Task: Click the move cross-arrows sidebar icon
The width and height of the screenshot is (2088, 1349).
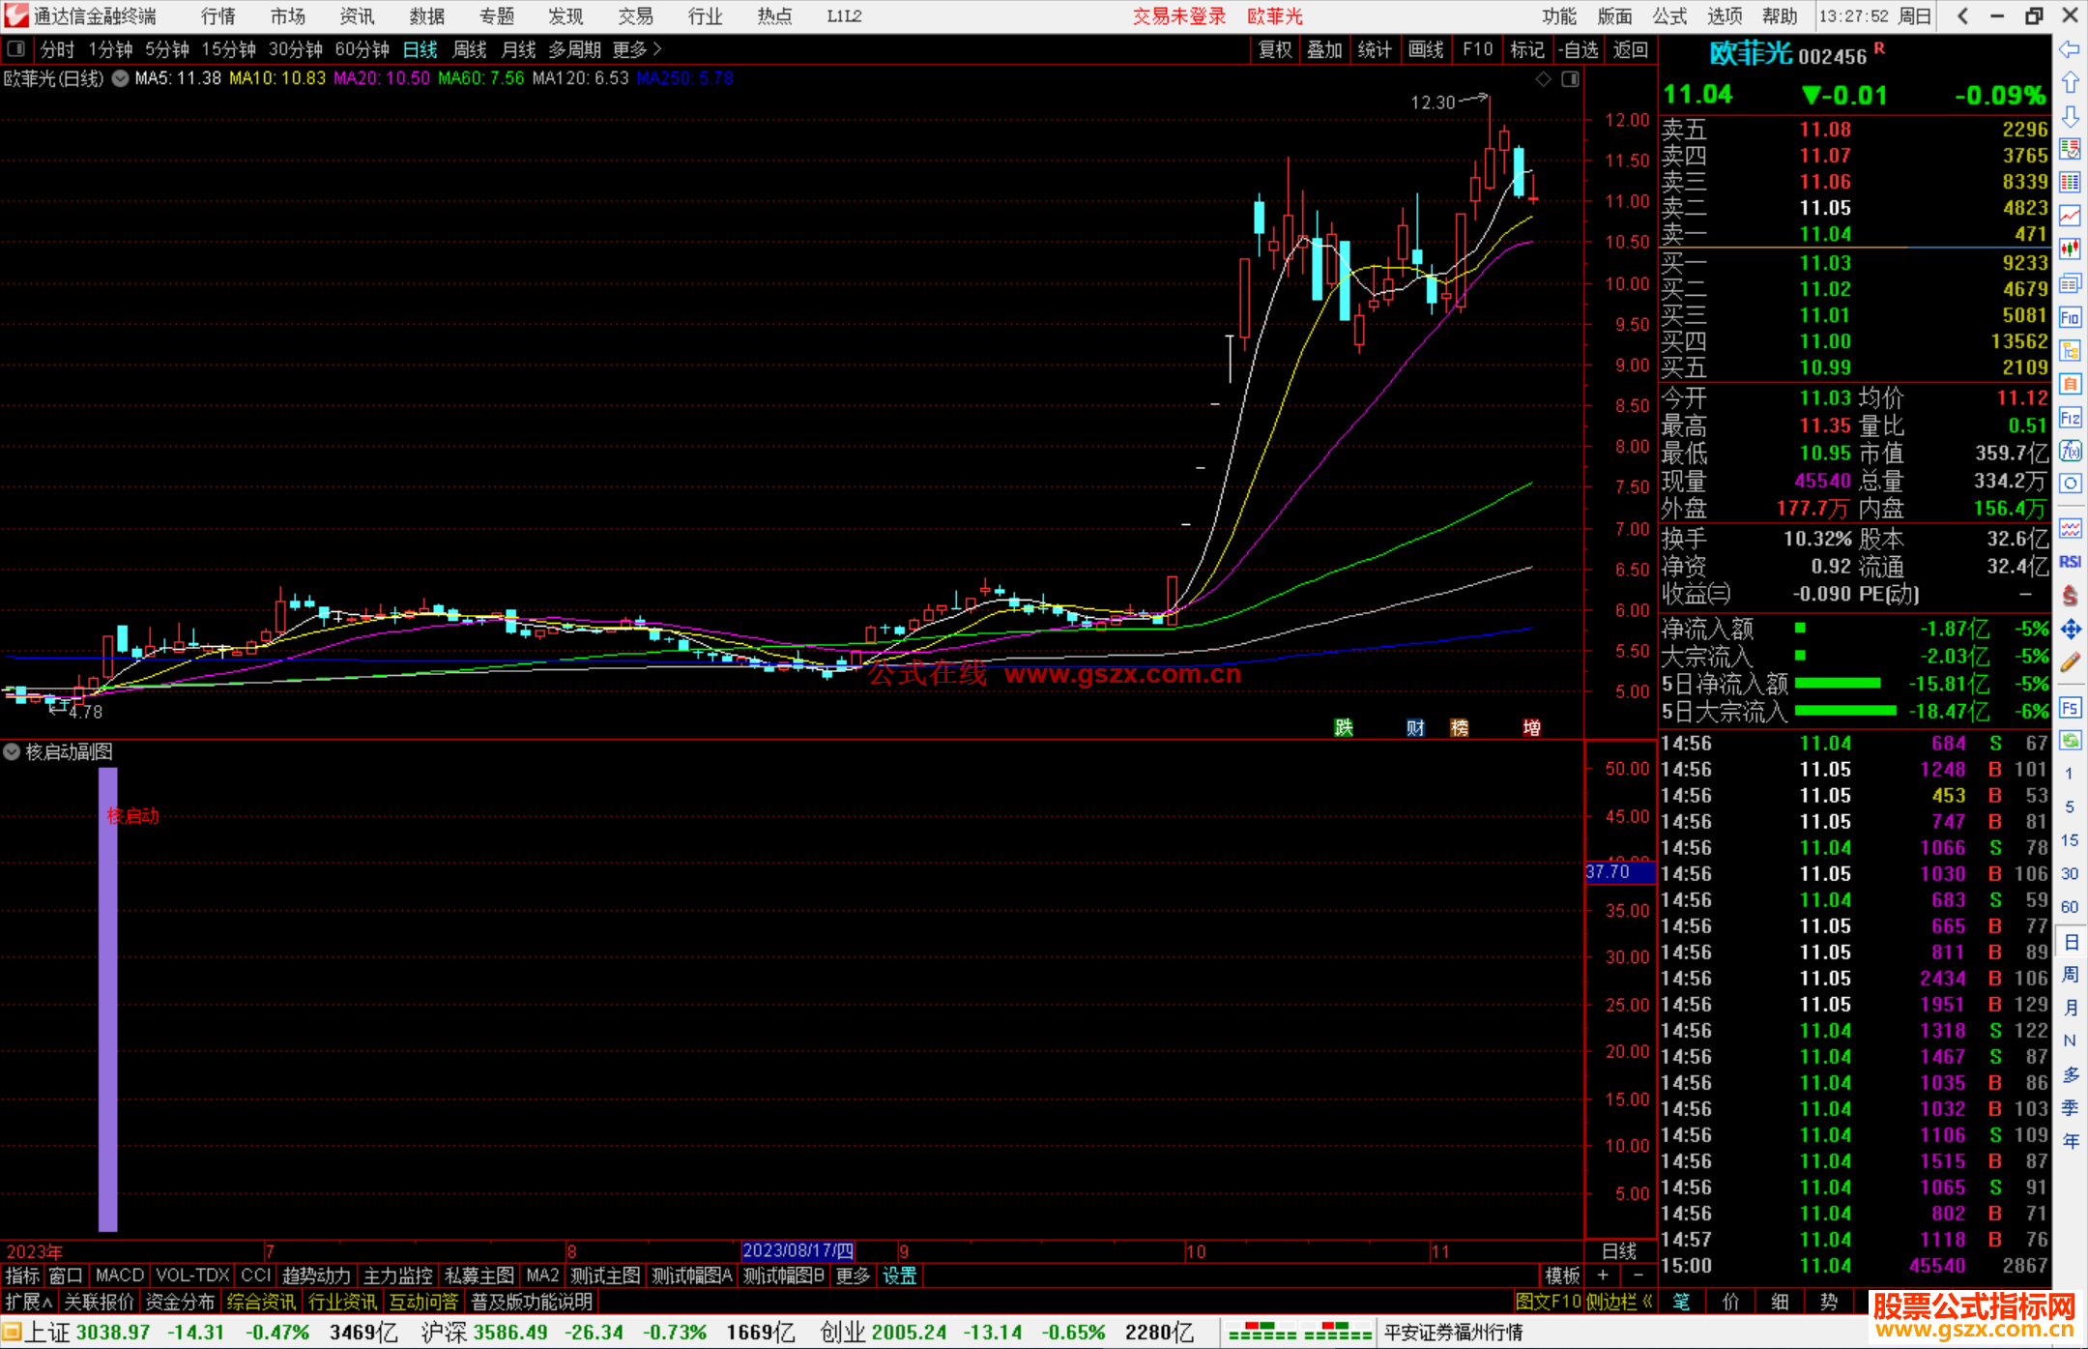Action: 2070,630
